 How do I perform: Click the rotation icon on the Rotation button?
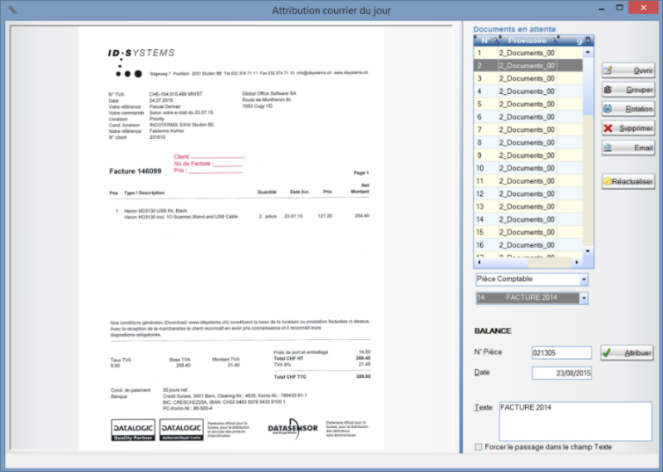pyautogui.click(x=607, y=109)
